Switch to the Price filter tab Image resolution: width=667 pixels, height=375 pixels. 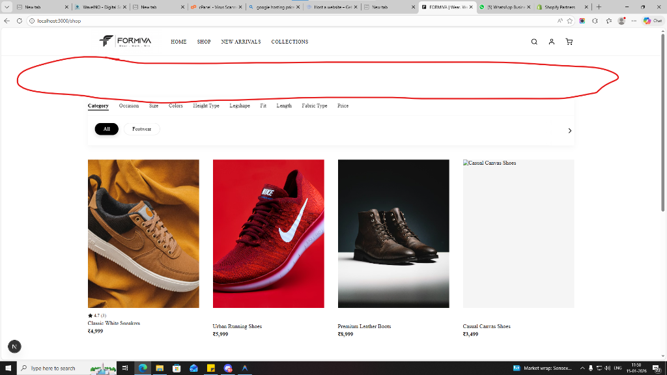343,105
